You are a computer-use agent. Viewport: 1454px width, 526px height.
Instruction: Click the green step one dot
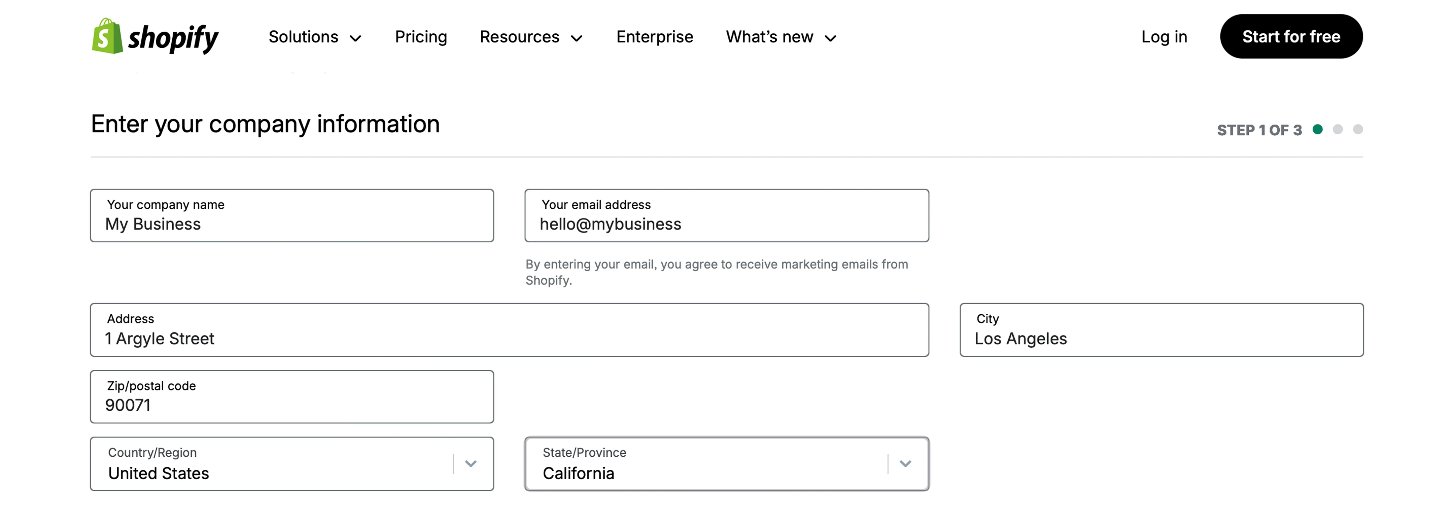click(x=1317, y=130)
